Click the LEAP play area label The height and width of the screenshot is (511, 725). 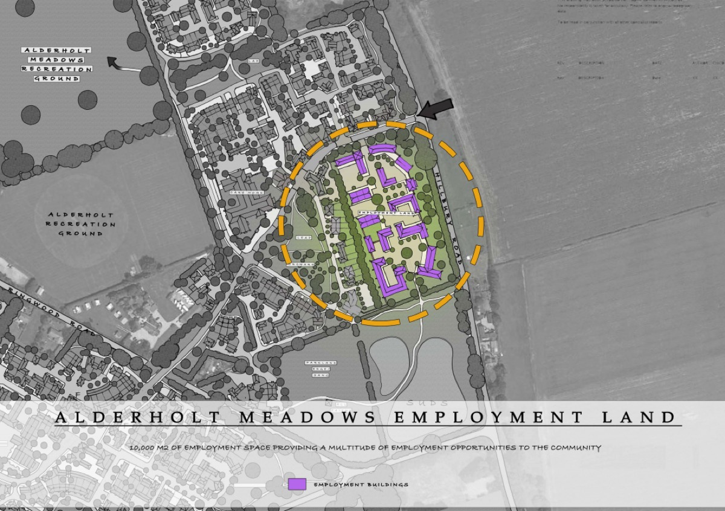303,238
